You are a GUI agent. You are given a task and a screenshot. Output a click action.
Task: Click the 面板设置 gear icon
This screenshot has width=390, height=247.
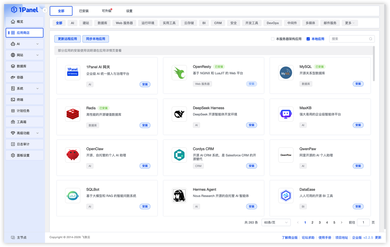pos(13,155)
